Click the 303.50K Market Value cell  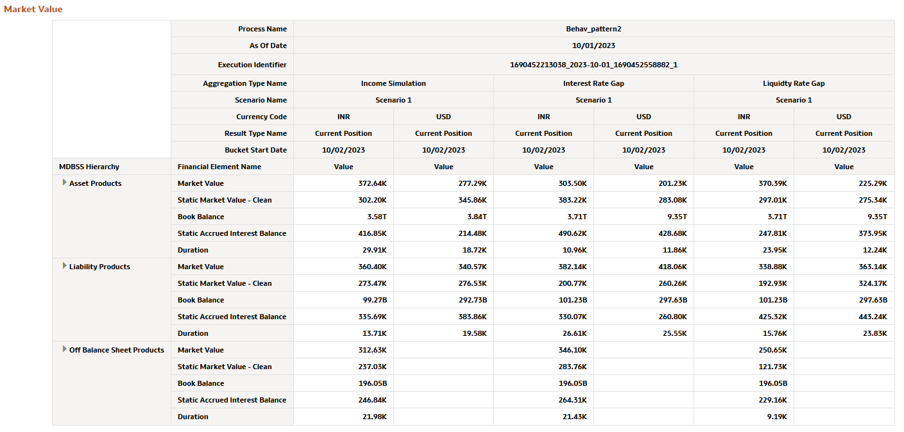click(x=543, y=183)
